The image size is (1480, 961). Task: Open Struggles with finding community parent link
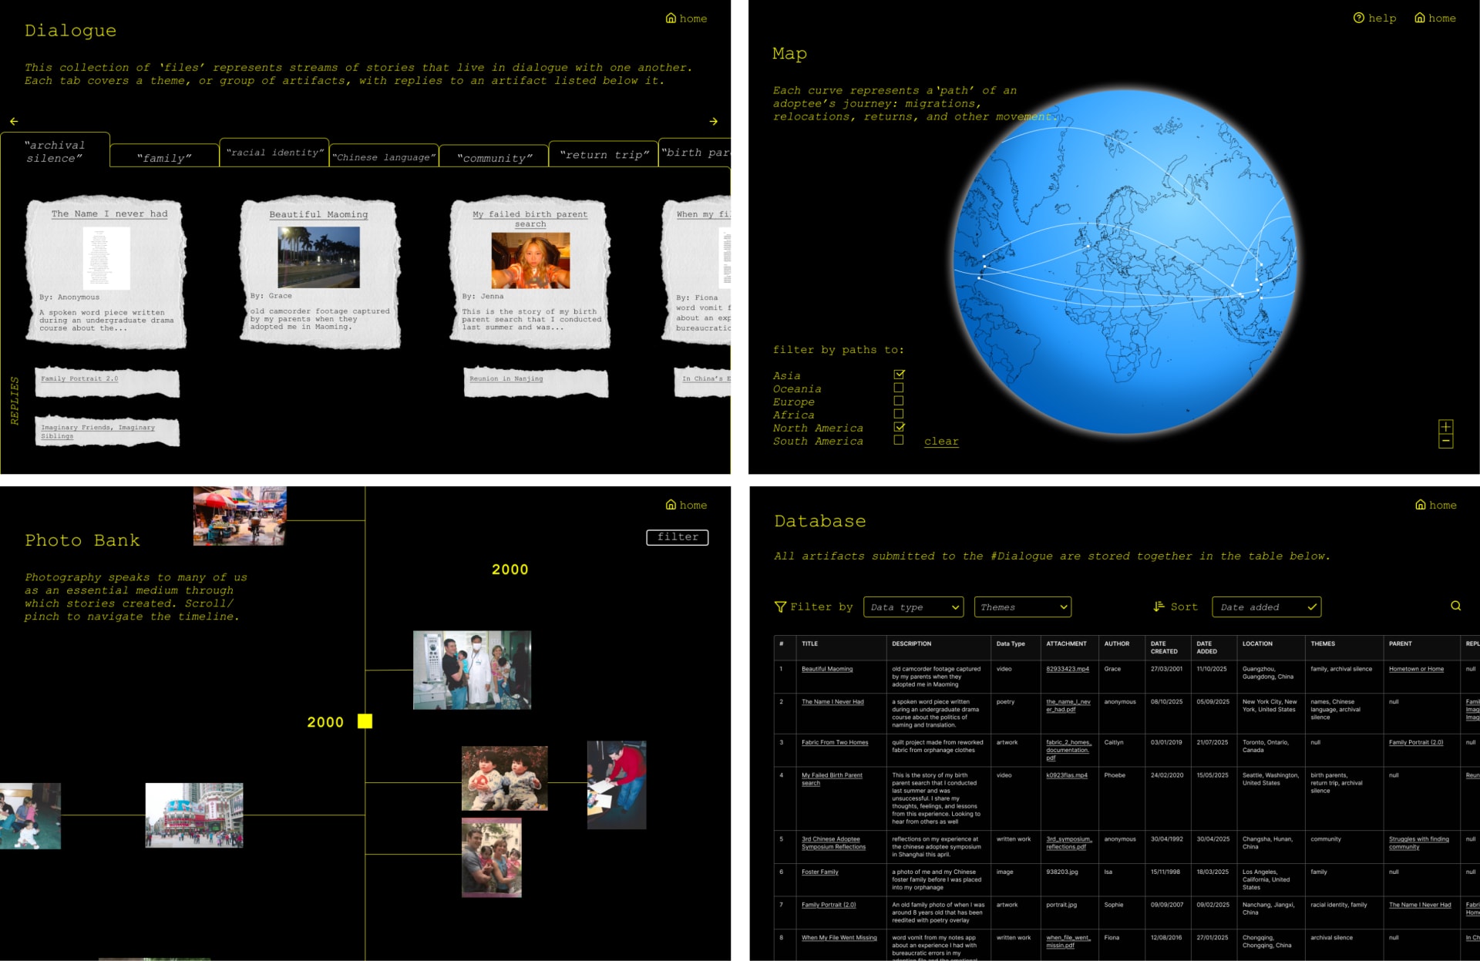point(1419,843)
